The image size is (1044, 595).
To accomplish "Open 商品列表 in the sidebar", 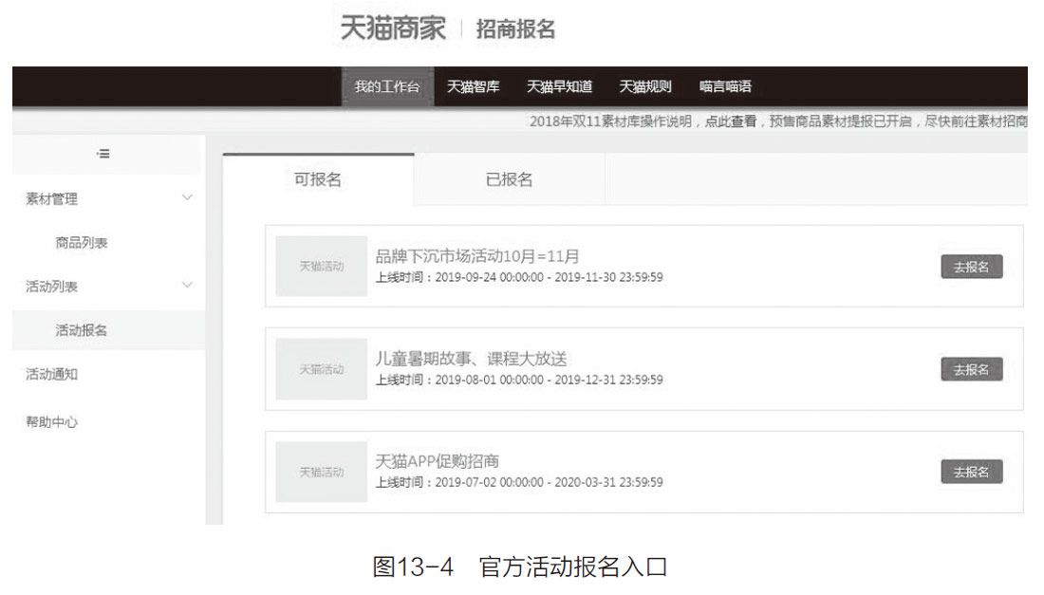I will (82, 243).
